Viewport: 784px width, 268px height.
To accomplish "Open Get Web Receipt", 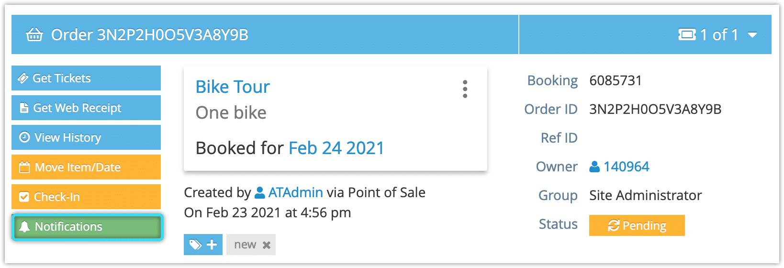I will (x=86, y=108).
